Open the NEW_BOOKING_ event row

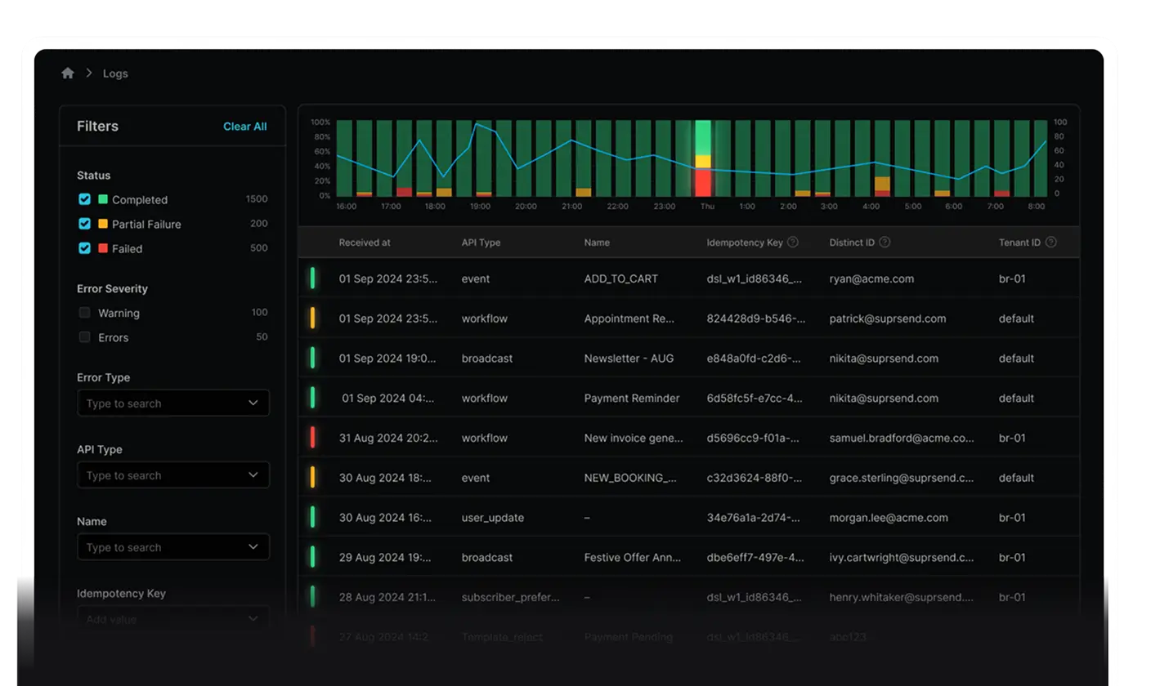(689, 478)
